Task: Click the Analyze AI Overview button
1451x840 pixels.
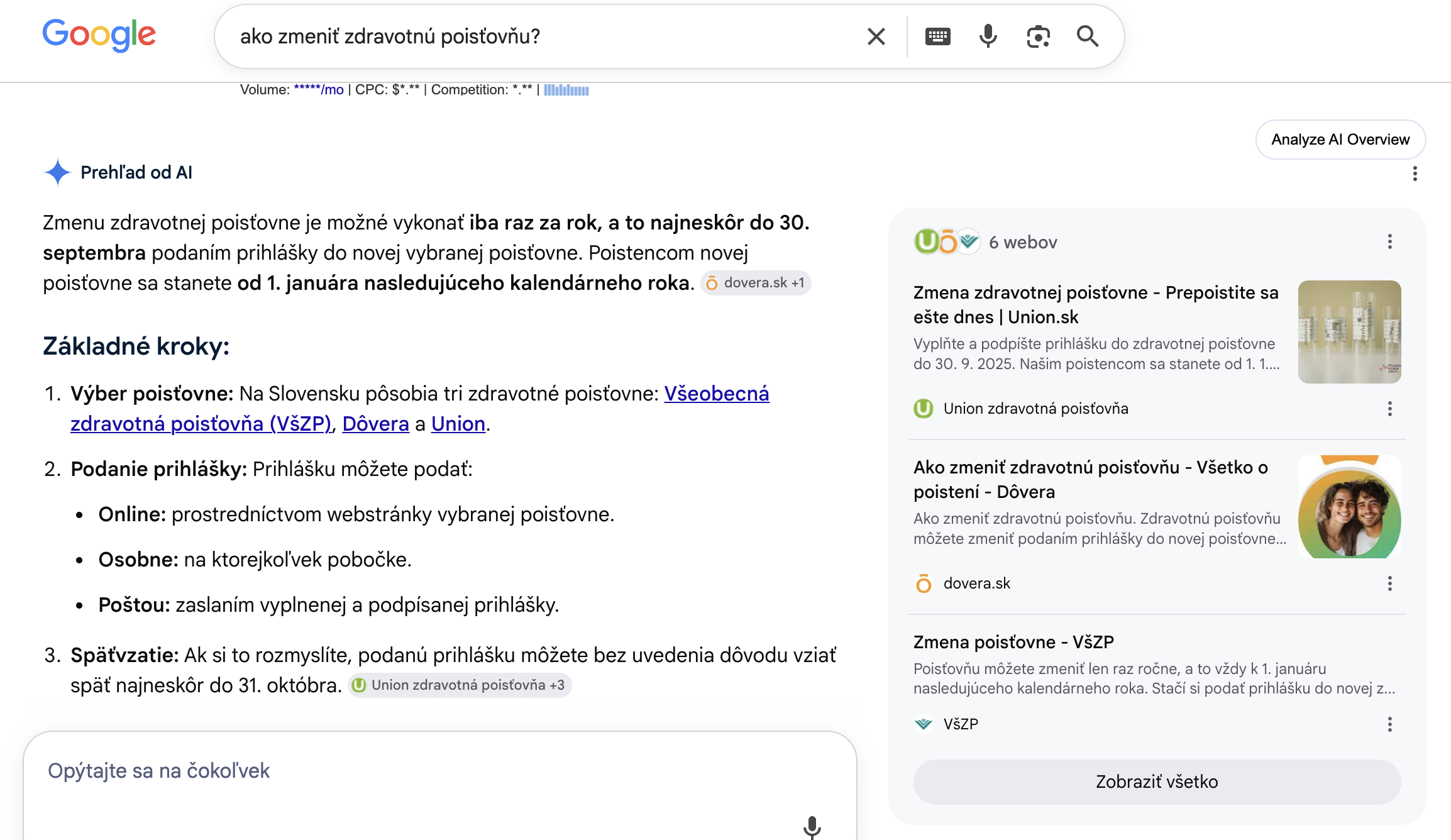Action: 1340,140
